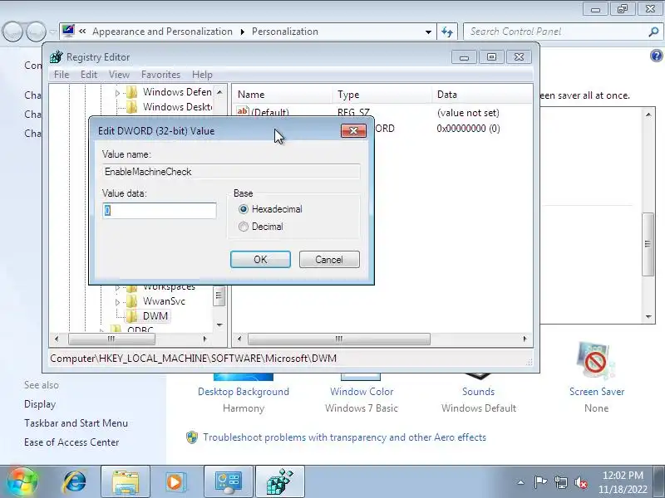Click the tree pane vertical scrollbar thumb
665x498 pixels.
219,295
